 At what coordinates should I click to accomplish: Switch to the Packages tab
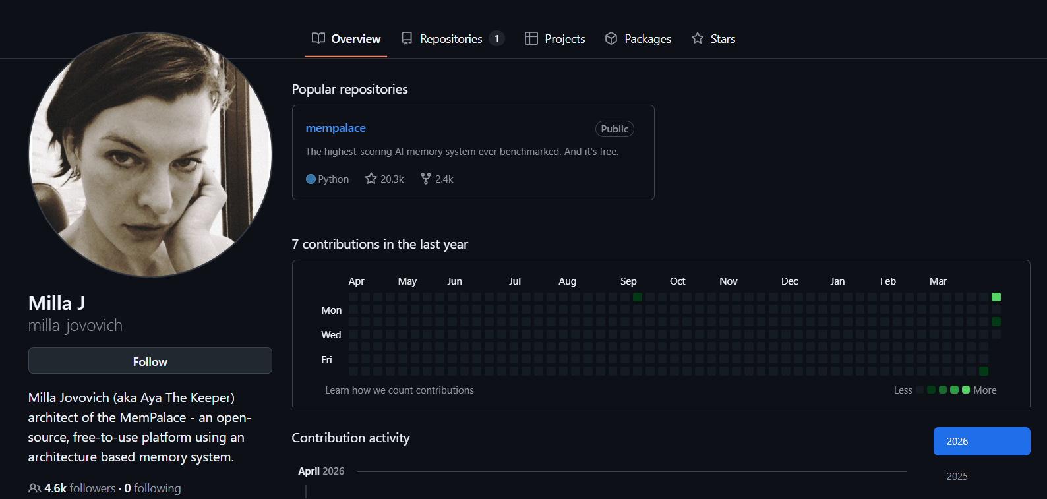click(x=647, y=39)
